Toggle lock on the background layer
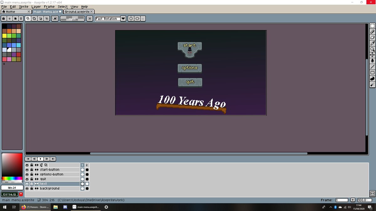The width and height of the screenshot is (376, 211). pos(32,188)
